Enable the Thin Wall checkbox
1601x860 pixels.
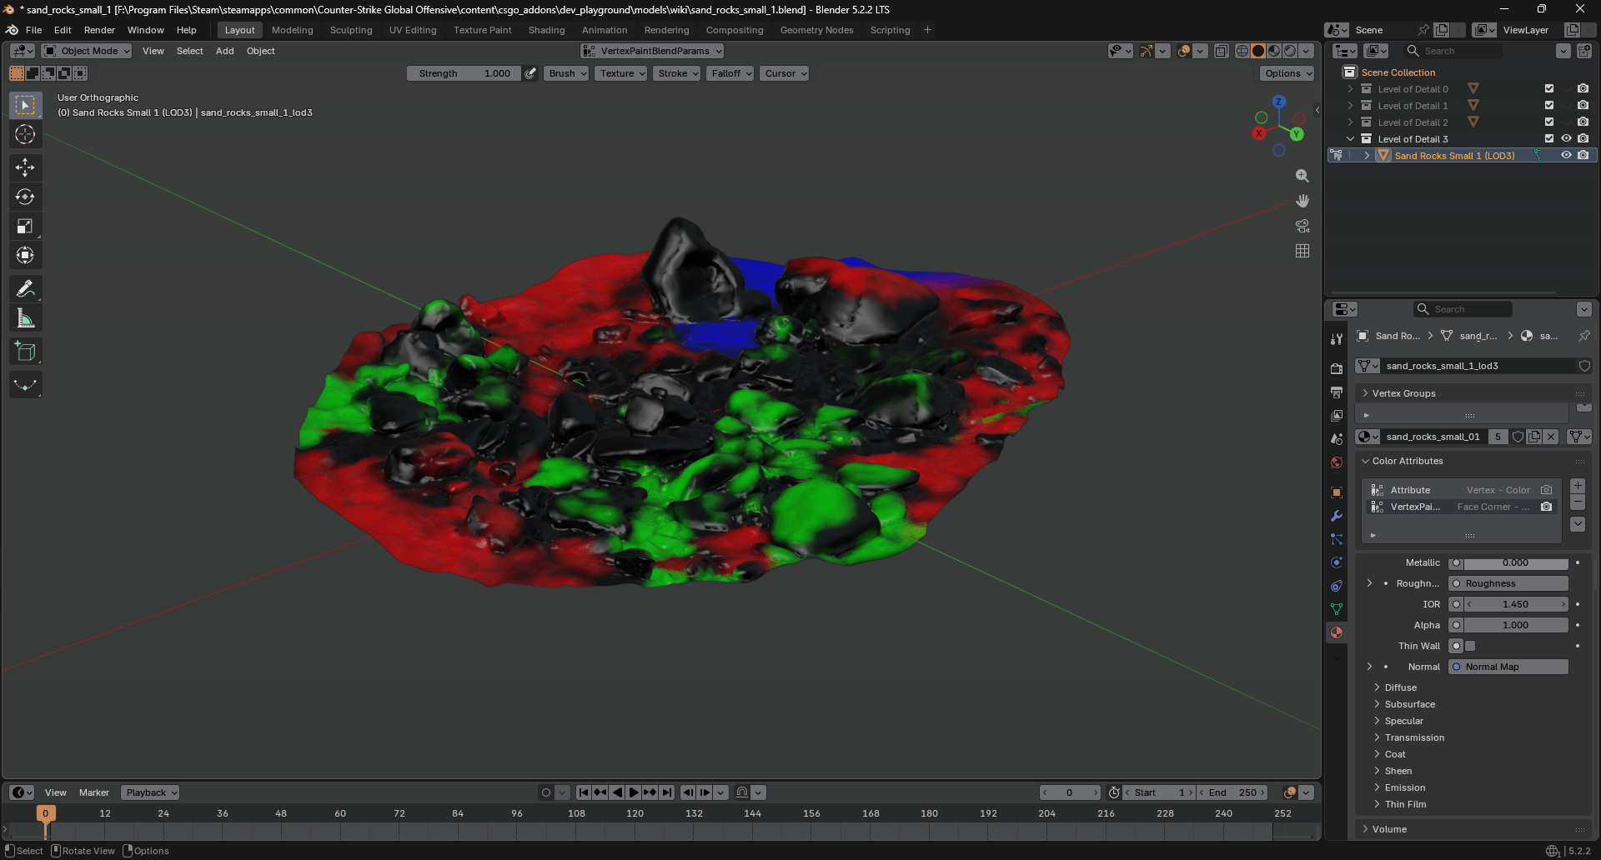click(1470, 646)
